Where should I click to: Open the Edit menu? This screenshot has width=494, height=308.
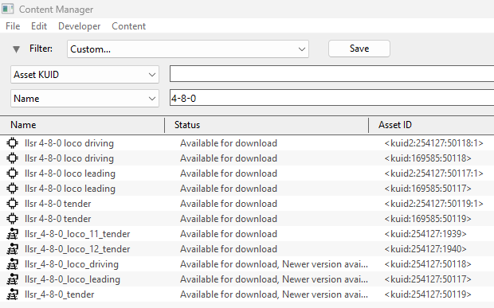39,26
